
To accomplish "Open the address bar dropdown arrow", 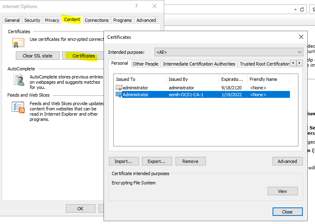I will [295, 9].
